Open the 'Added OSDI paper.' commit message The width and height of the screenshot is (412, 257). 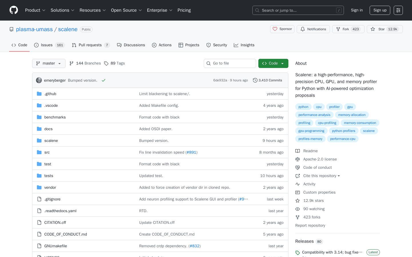click(x=156, y=129)
